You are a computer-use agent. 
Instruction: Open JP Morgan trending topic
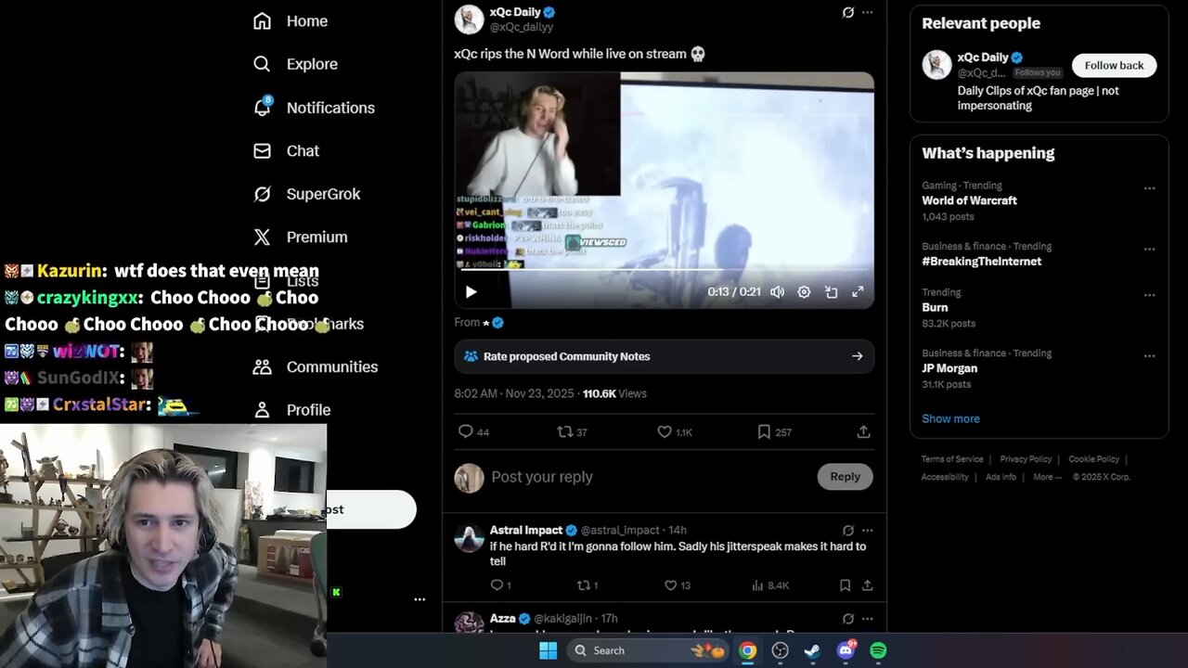pyautogui.click(x=949, y=368)
